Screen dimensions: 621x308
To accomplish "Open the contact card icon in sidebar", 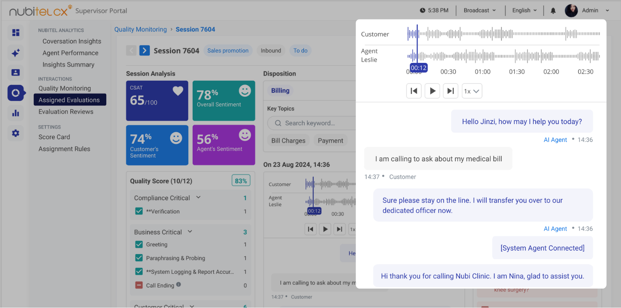I will click(x=16, y=73).
